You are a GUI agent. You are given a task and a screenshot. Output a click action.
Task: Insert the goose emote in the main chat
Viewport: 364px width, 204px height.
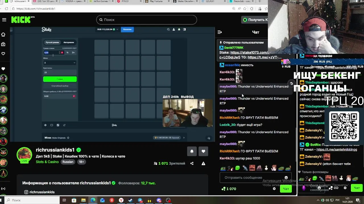(266, 168)
